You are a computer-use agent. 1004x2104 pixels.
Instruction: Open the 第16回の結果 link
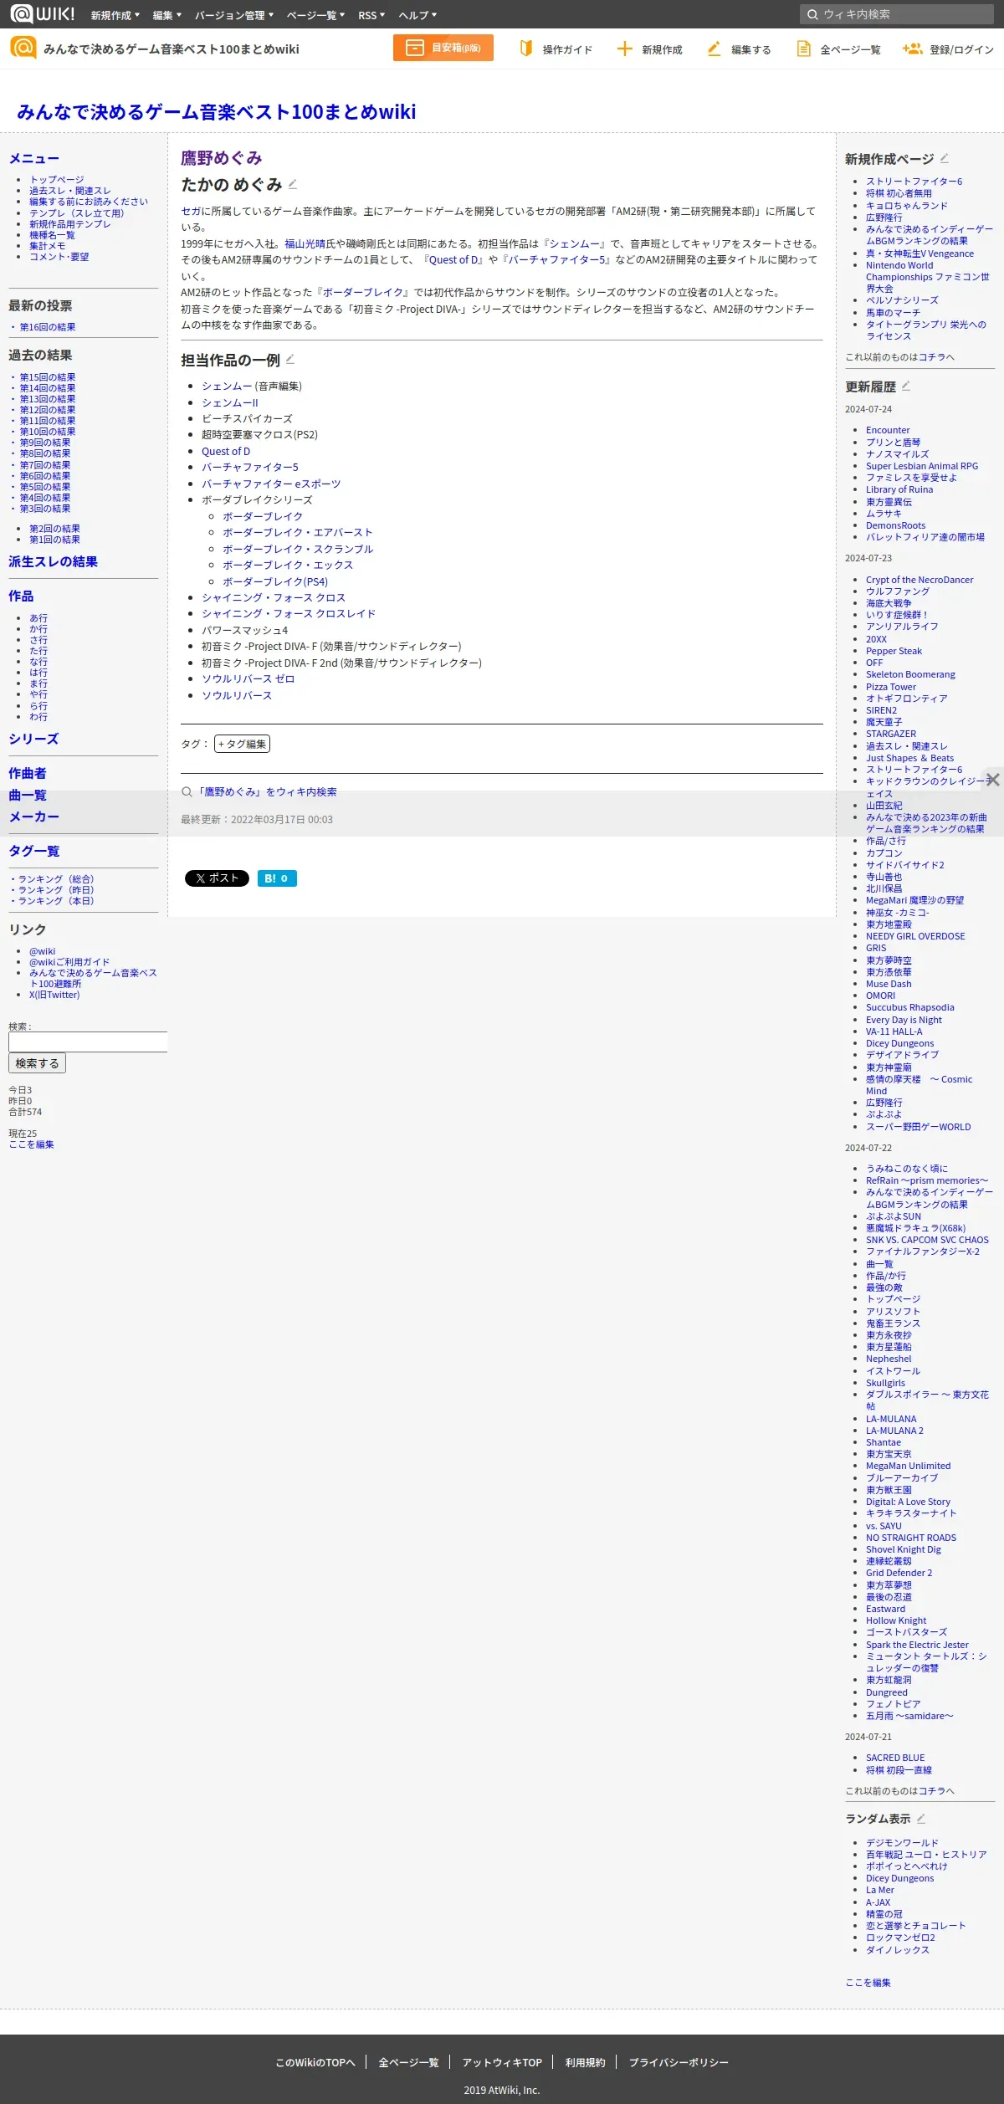tap(48, 327)
